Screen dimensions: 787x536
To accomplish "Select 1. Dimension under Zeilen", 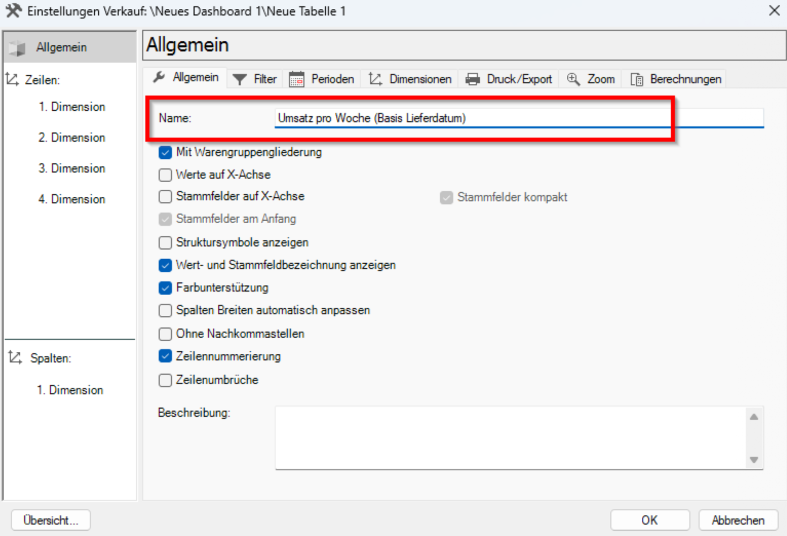I will pyautogui.click(x=72, y=107).
